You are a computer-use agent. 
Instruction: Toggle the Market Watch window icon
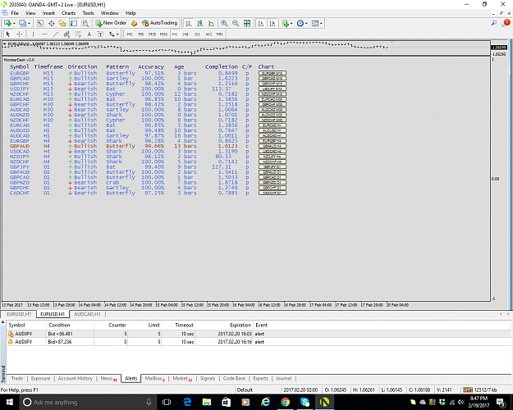point(40,23)
